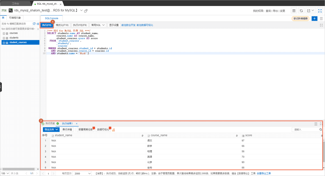Viewport: 325px width, 176px height.
Task: Click the database instance logo icon
Action: [11, 11]
